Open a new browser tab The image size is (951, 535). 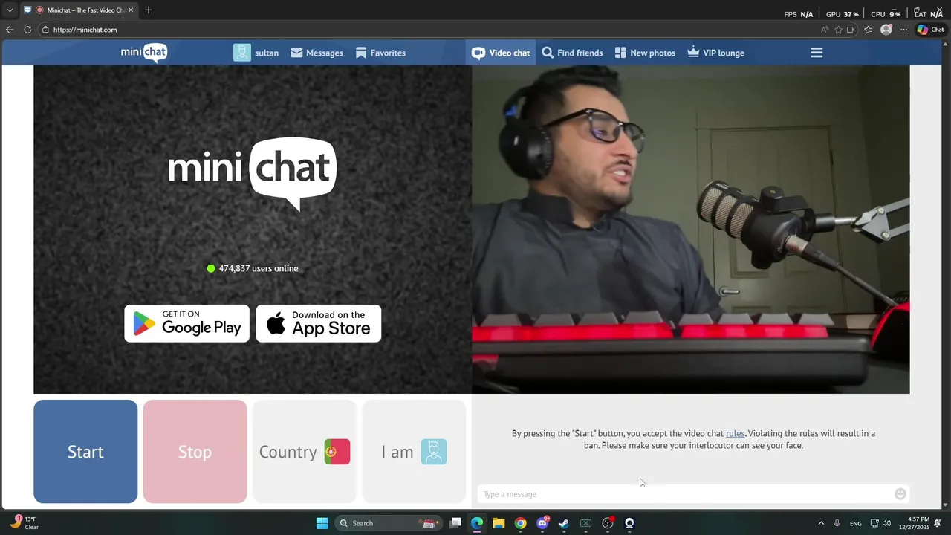(149, 10)
